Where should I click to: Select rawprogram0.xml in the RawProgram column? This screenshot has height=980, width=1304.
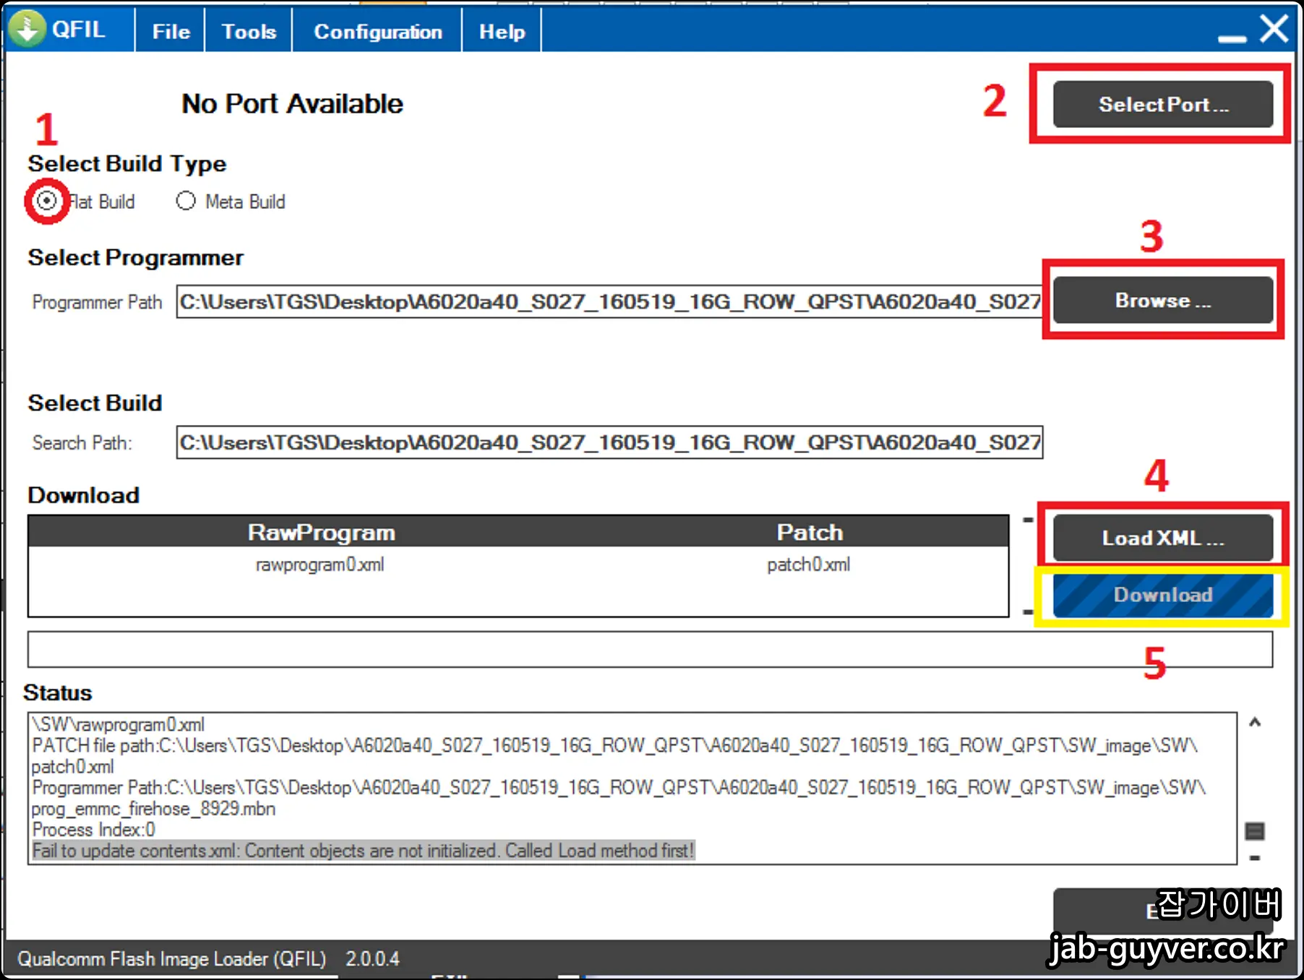(319, 564)
